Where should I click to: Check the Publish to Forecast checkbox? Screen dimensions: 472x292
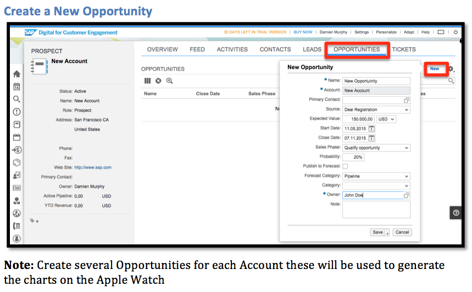(x=345, y=166)
